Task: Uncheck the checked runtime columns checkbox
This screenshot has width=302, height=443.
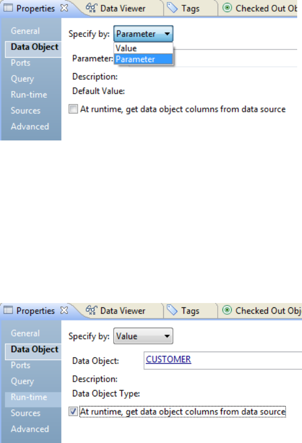Action: pyautogui.click(x=73, y=412)
